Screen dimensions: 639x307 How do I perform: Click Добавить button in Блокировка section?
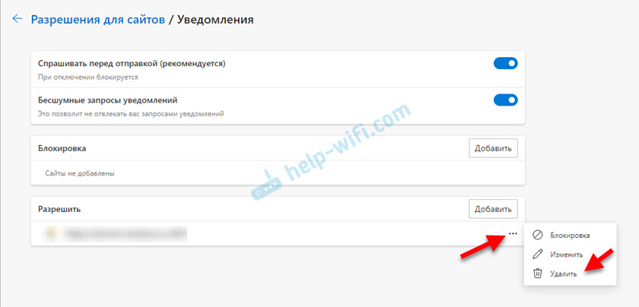click(493, 148)
